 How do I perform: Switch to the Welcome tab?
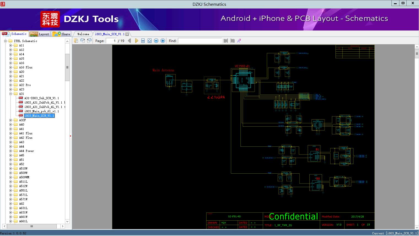click(83, 34)
